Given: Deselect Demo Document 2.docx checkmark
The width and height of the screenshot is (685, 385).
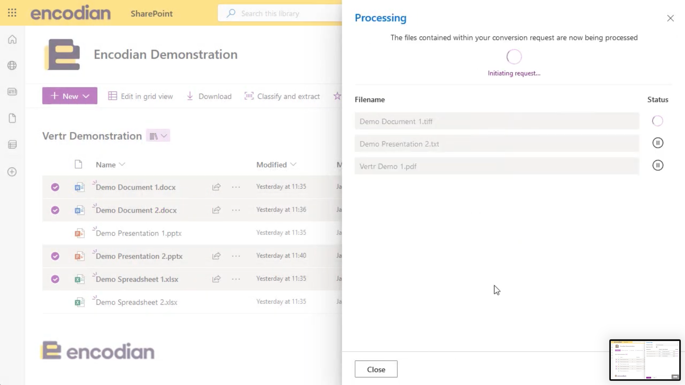Looking at the screenshot, I should [x=55, y=210].
